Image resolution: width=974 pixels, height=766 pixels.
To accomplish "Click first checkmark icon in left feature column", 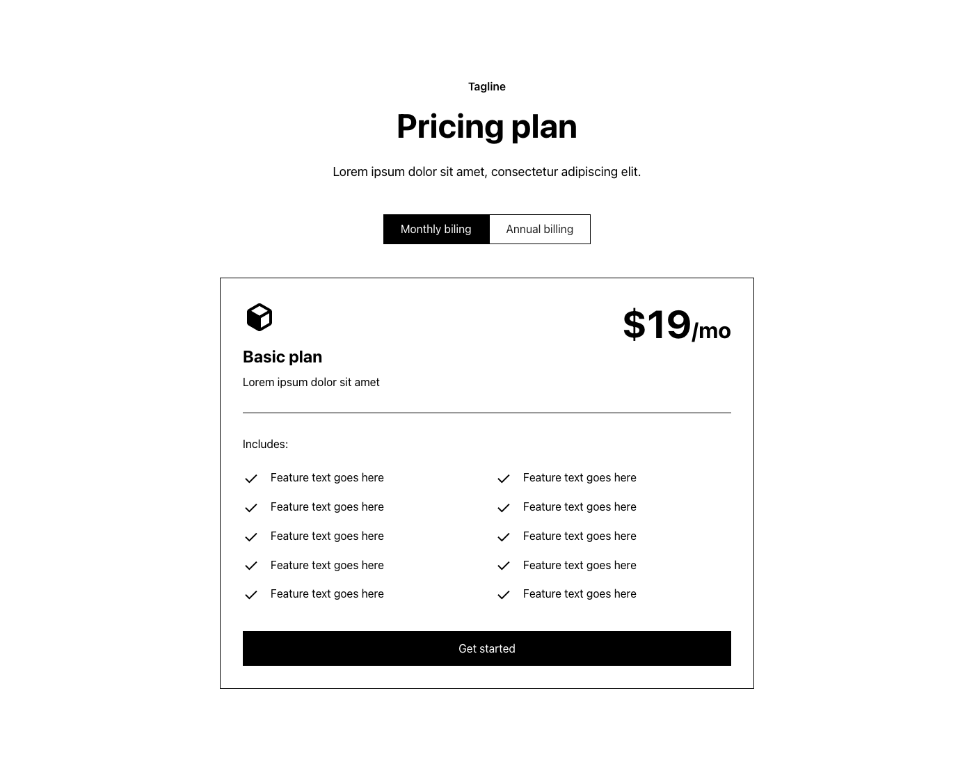I will (251, 478).
